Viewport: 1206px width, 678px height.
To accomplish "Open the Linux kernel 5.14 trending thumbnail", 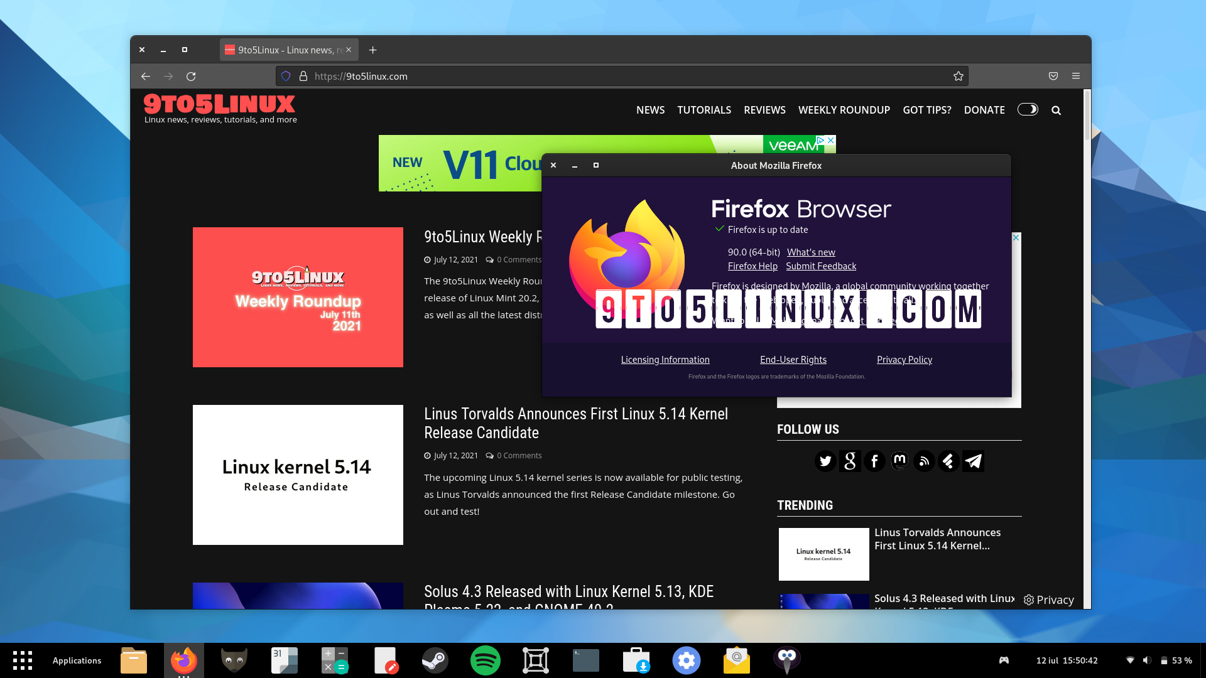I will click(x=823, y=554).
